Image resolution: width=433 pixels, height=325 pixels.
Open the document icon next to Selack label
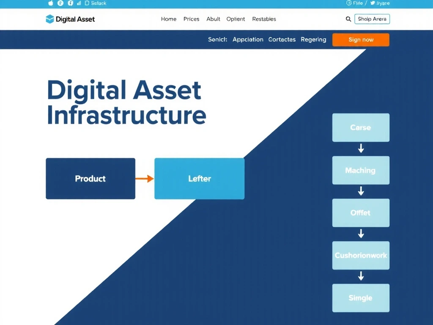(x=87, y=3)
